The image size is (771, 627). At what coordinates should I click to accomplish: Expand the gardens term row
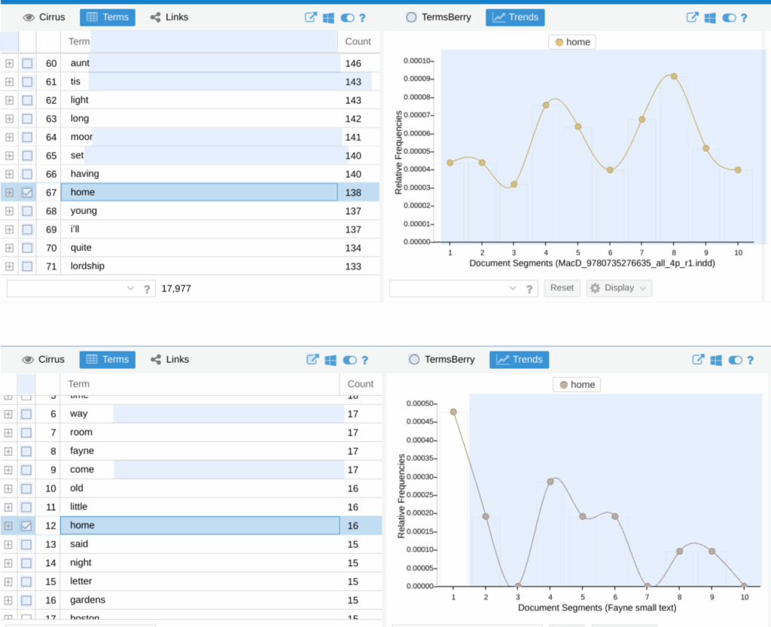click(x=9, y=600)
